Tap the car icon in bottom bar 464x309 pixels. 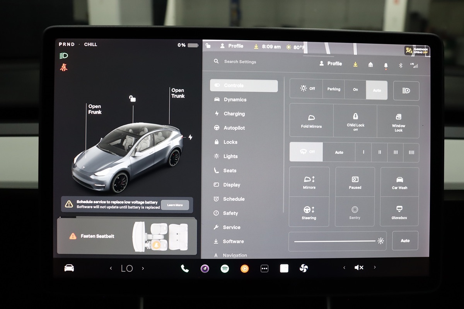click(x=69, y=268)
